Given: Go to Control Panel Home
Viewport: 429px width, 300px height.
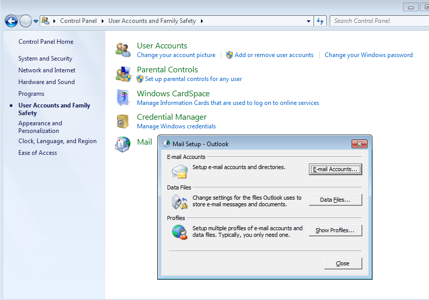Looking at the screenshot, I should coord(46,42).
